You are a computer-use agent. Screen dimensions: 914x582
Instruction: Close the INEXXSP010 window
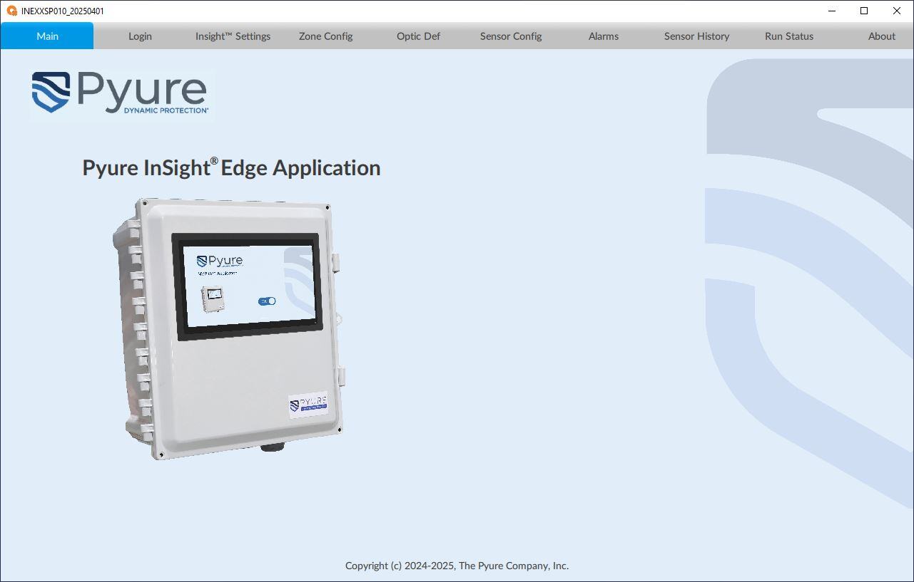(897, 11)
